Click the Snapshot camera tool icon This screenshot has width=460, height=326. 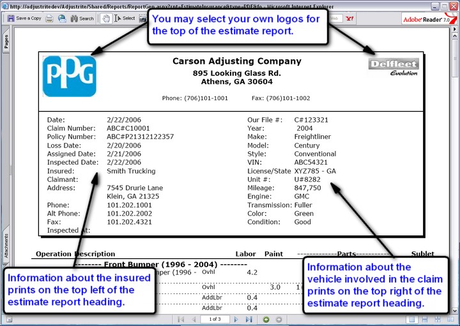pyautogui.click(x=142, y=19)
